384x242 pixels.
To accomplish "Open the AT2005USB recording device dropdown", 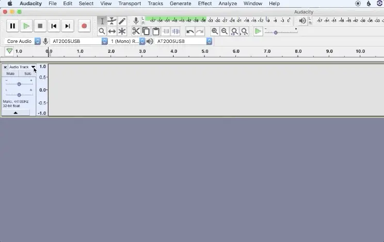I will pos(79,41).
